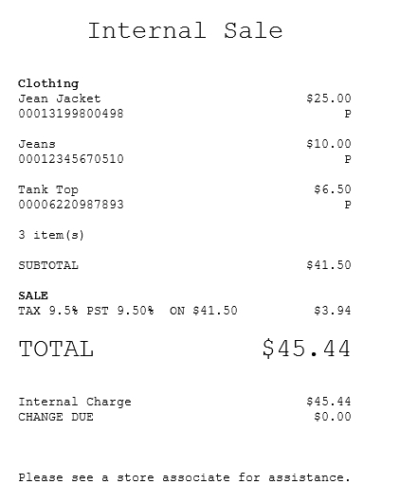Click the large TOTAL label
This screenshot has width=400, height=502.
click(56, 349)
